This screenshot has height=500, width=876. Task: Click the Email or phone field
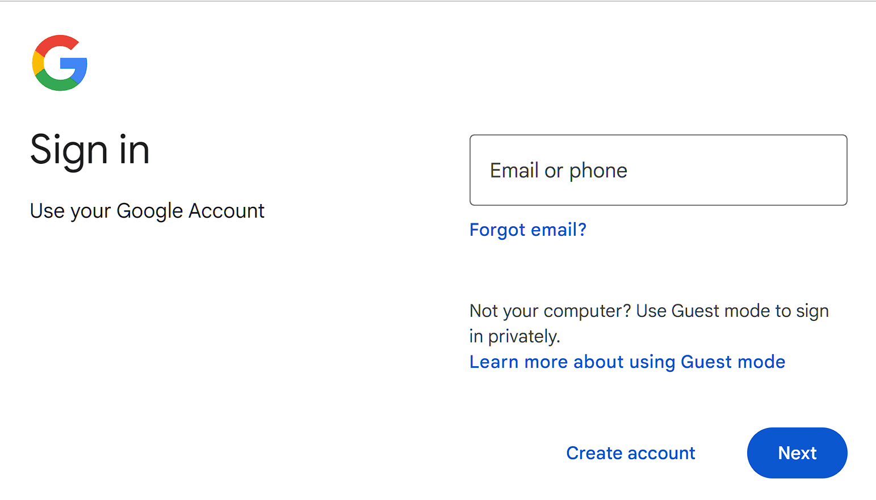click(x=658, y=170)
